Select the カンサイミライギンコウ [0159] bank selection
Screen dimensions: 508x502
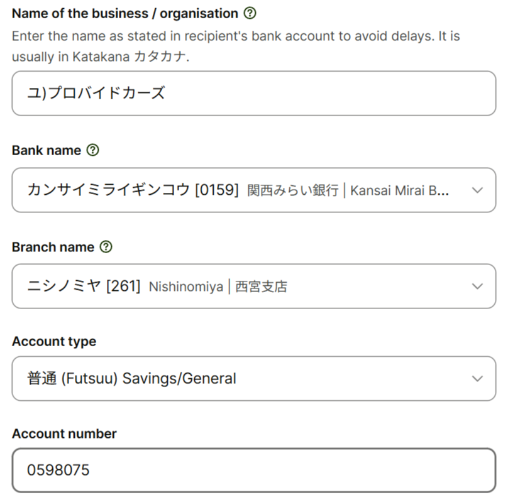254,190
